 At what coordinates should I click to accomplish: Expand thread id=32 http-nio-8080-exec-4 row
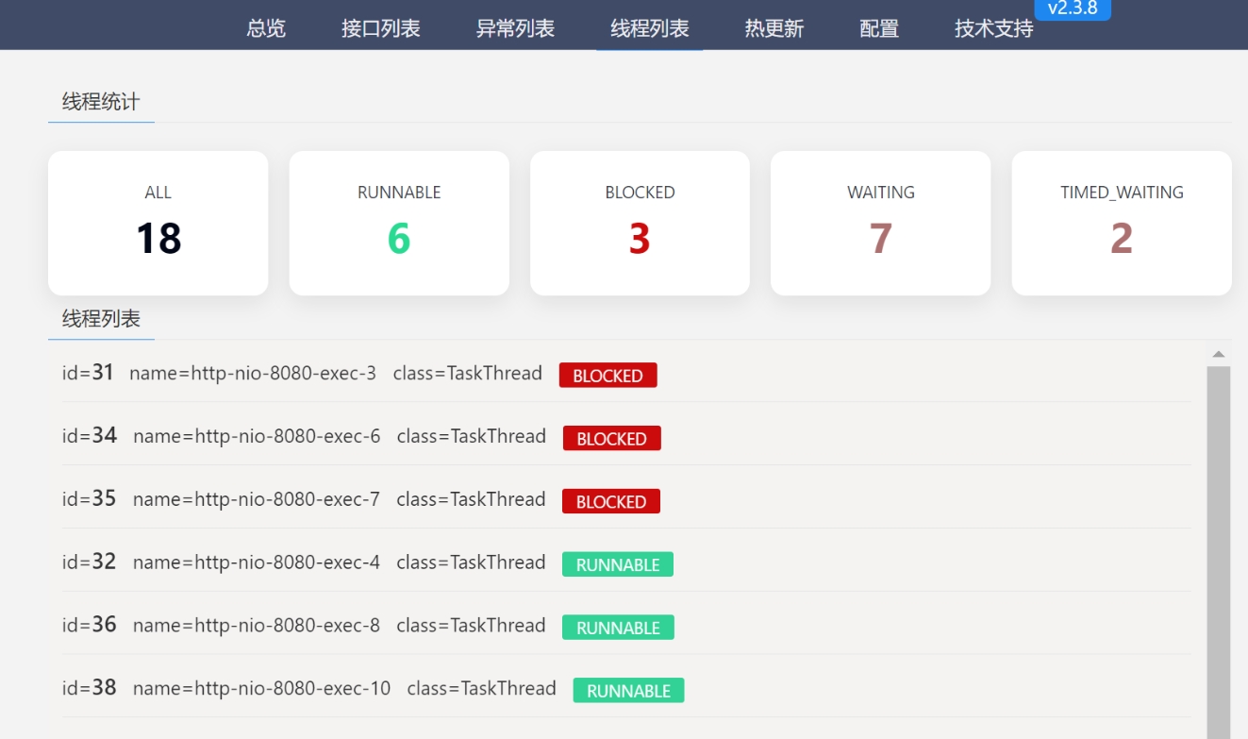click(304, 563)
